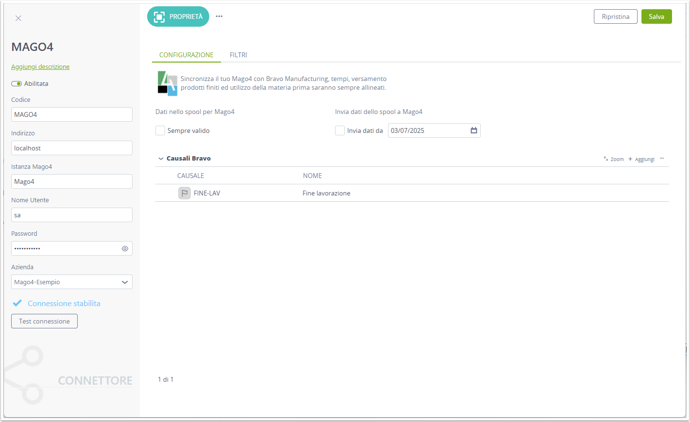
Task: Click the Test connessione button
Action: [44, 321]
